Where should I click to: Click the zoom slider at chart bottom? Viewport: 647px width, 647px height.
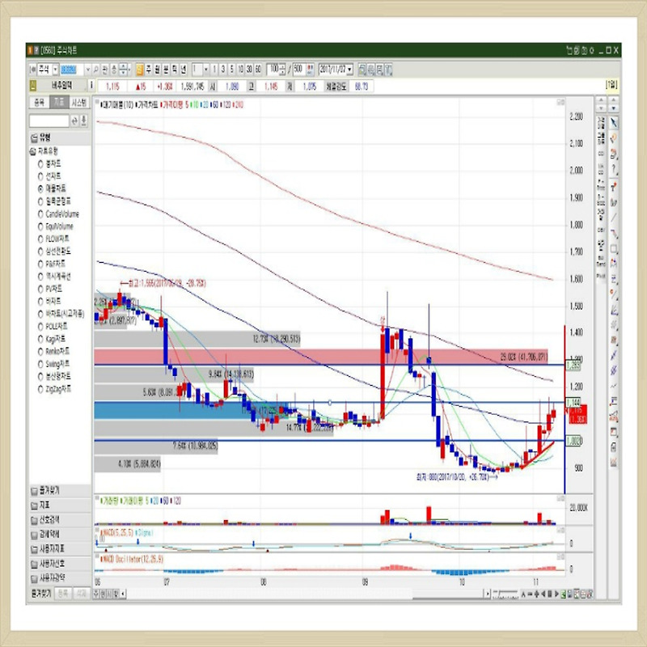tap(506, 594)
